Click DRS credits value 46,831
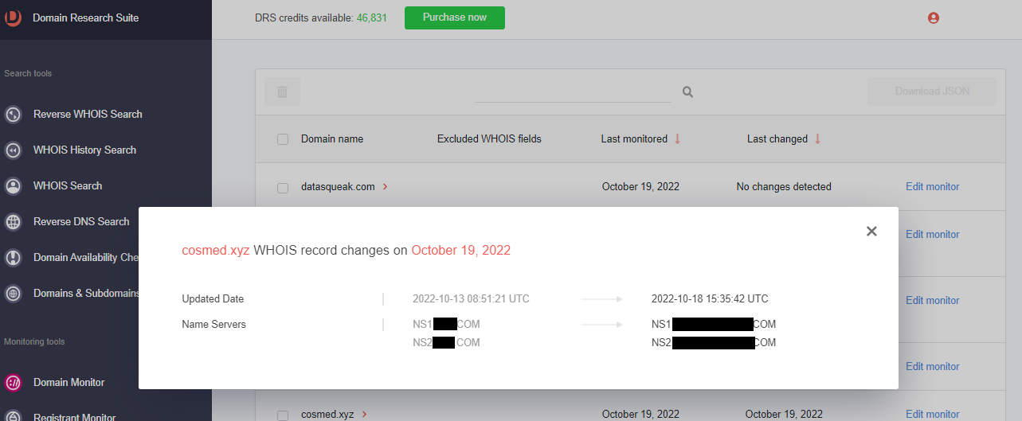Viewport: 1022px width, 421px height. click(372, 18)
